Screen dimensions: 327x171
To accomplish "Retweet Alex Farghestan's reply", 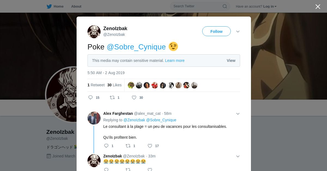I will point(128,146).
